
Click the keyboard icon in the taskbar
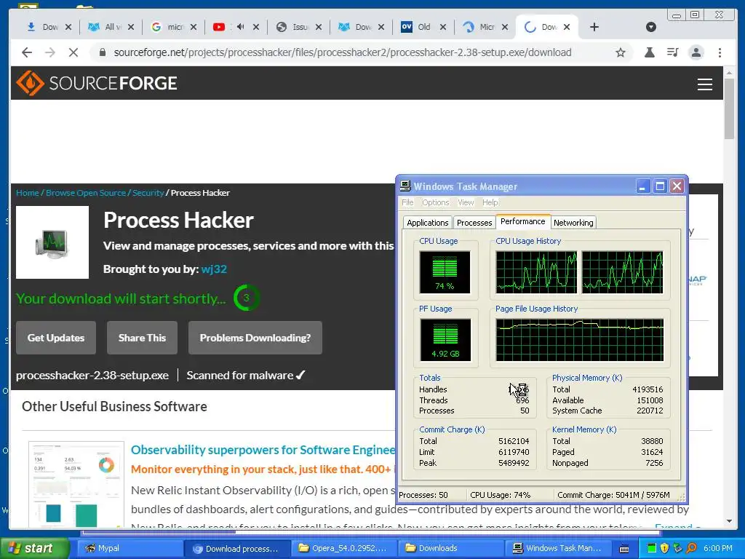[624, 549]
